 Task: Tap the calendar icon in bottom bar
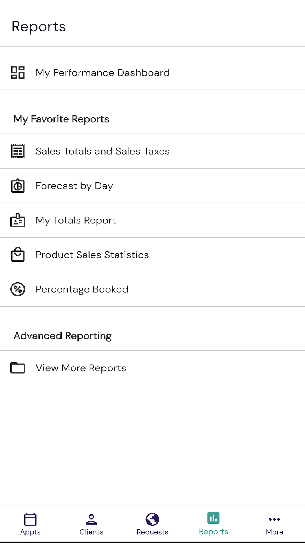(x=30, y=519)
